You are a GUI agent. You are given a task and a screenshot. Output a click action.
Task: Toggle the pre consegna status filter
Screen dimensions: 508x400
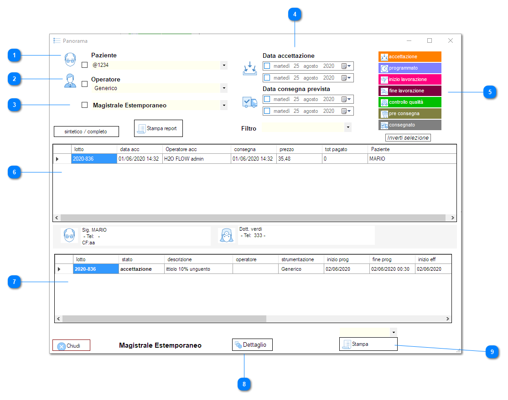[x=410, y=113]
